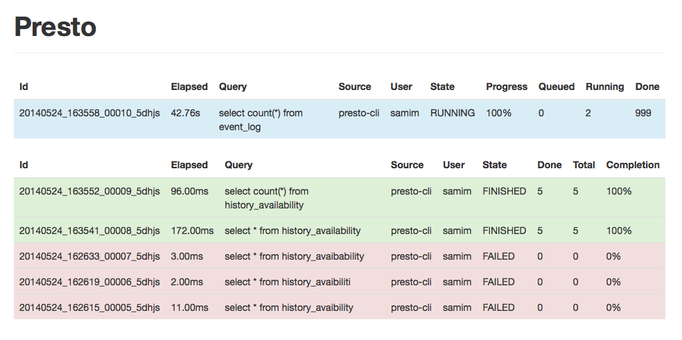Click the Progress column header
This screenshot has height=340, width=682.
click(x=507, y=87)
